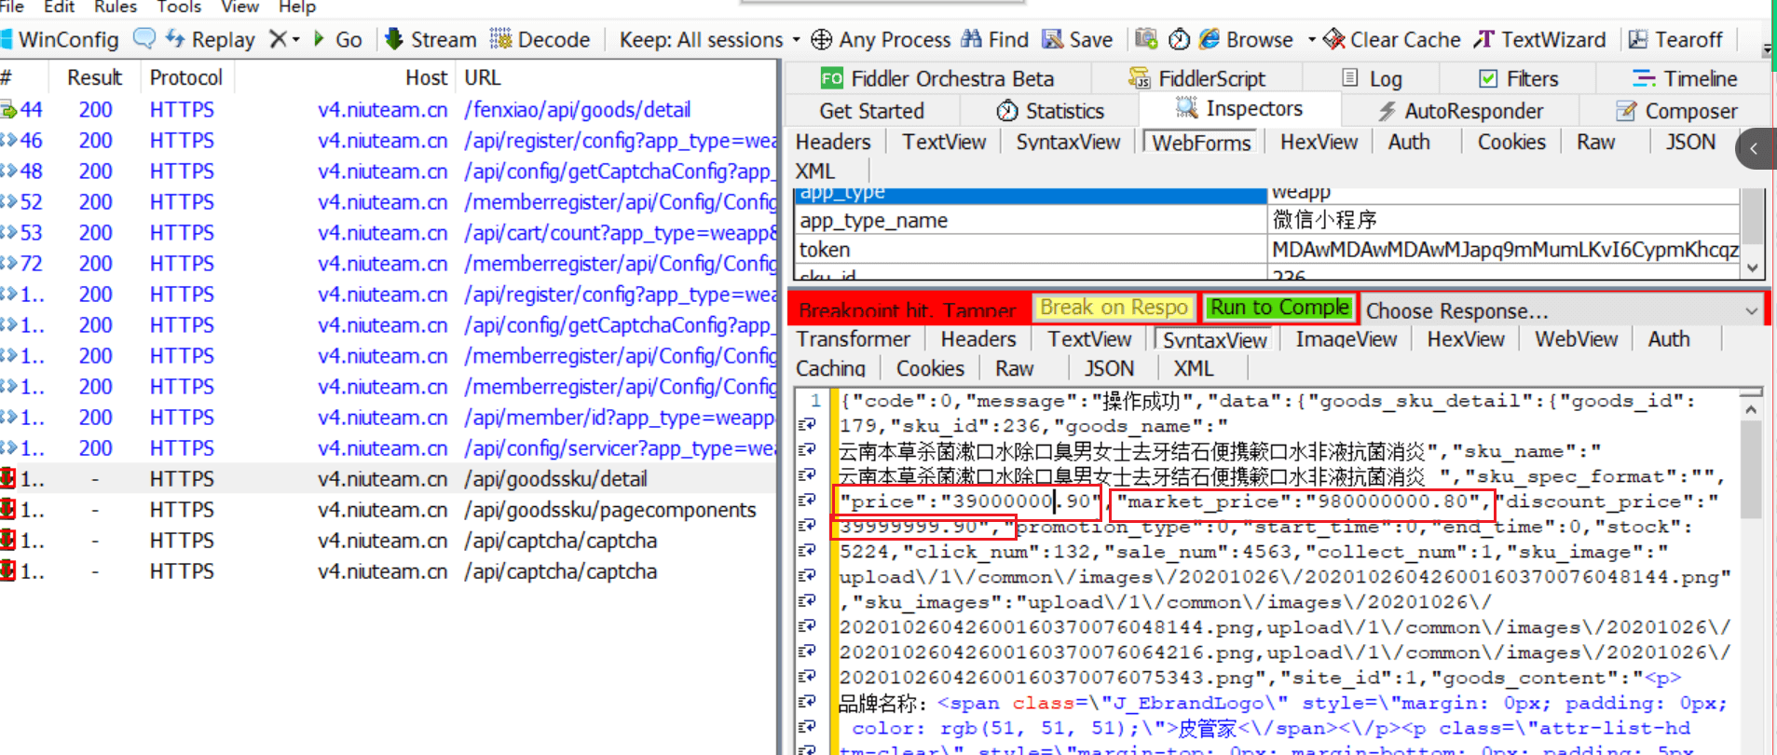
Task: Click the token row in WebForms
Action: click(1267, 250)
